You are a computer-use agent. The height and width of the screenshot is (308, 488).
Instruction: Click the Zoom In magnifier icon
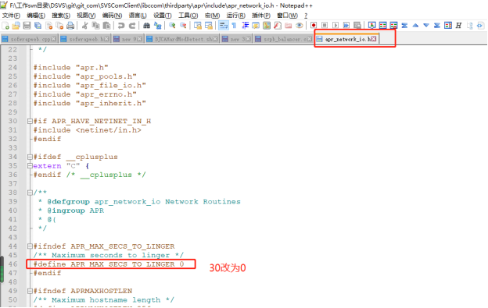point(172,26)
